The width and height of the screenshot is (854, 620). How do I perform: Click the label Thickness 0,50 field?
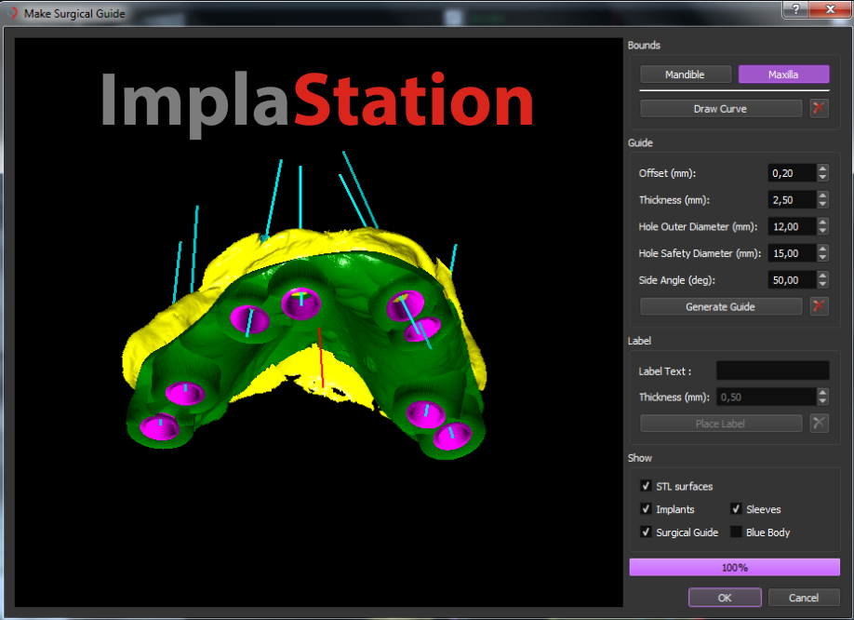pos(766,397)
